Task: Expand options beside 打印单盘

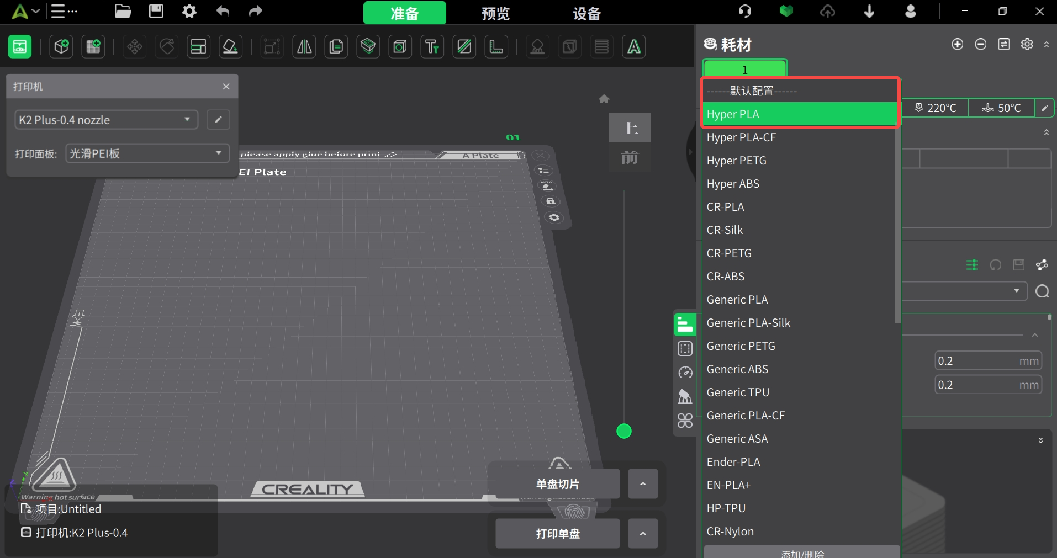Action: click(x=643, y=534)
